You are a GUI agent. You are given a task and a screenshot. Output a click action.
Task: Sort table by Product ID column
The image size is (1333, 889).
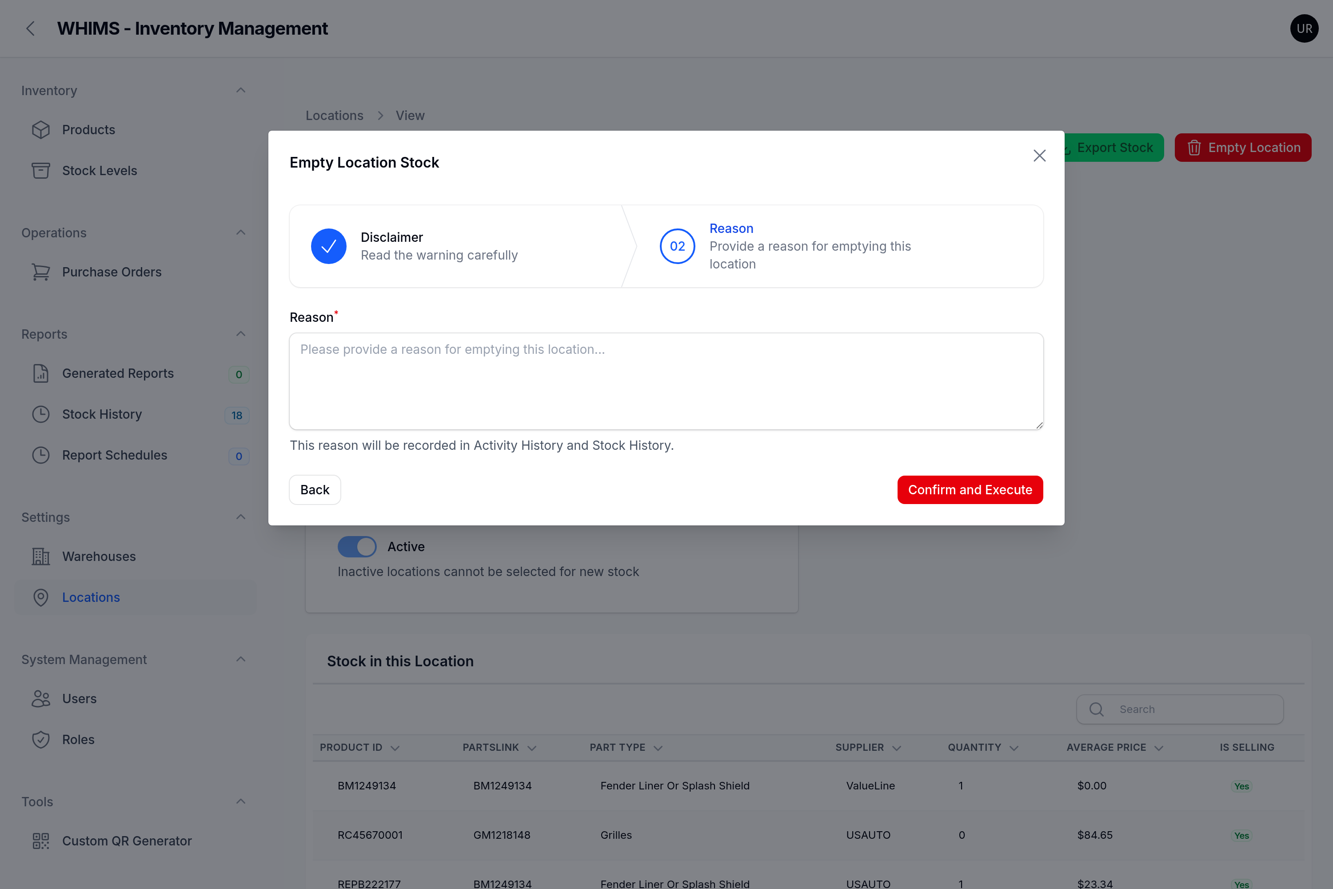[359, 747]
